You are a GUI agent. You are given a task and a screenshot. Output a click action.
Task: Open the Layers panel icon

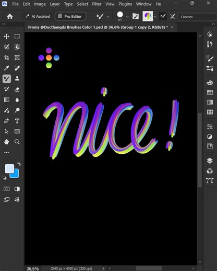click(210, 161)
